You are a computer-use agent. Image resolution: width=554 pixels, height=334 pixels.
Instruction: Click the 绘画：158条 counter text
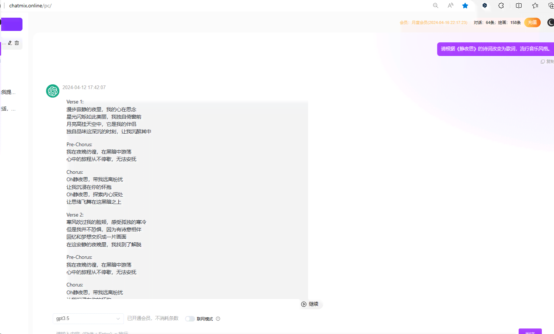coord(509,22)
